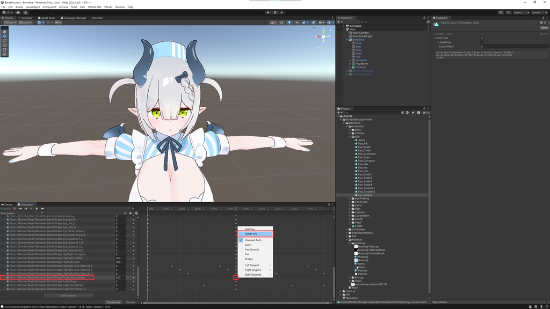Open the Eye_Uruuru clip dropdown in Animation window
This screenshot has width=550, height=309.
tap(42, 213)
